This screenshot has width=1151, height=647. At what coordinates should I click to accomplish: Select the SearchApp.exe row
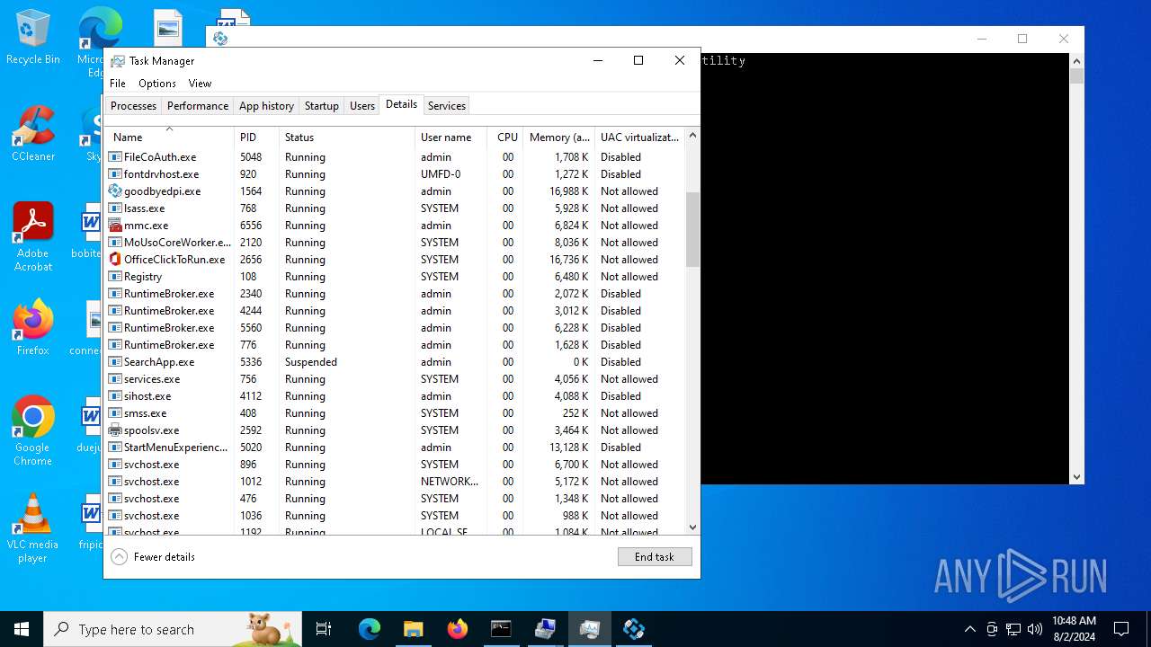[395, 362]
